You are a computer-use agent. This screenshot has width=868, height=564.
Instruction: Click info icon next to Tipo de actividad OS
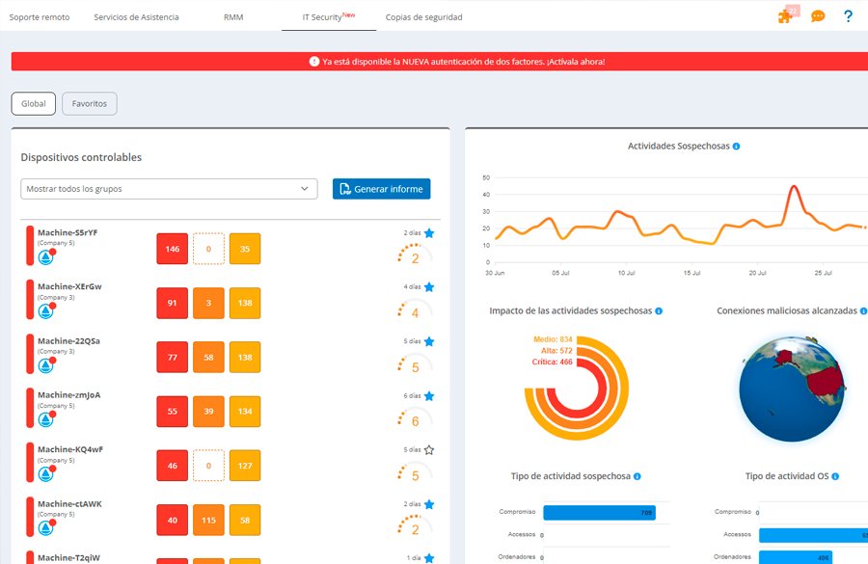coord(835,476)
